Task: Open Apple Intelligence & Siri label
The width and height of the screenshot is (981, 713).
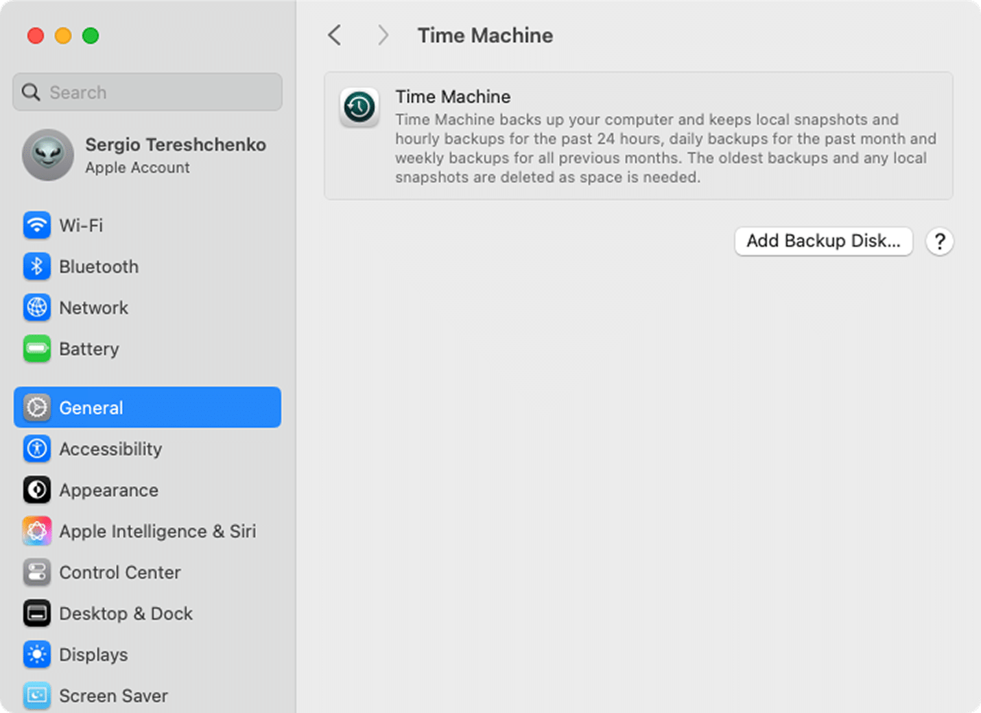Action: click(x=158, y=531)
